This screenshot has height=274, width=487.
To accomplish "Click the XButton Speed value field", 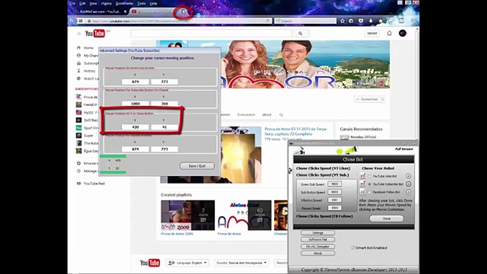I will (335, 200).
